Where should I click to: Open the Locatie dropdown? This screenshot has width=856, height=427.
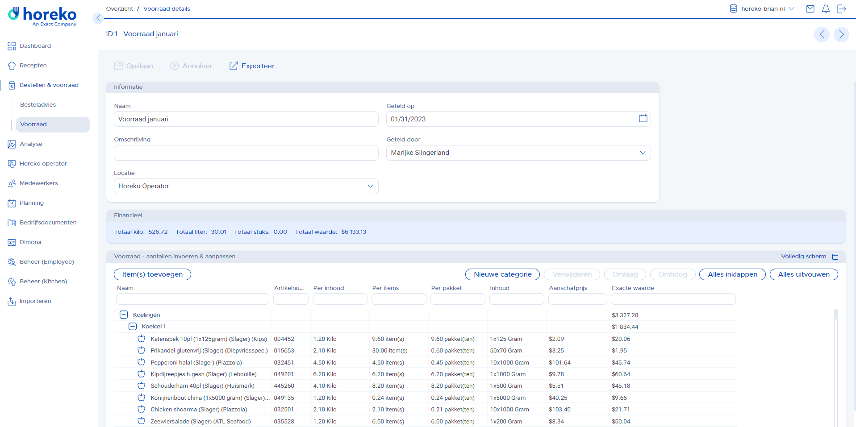(x=246, y=186)
